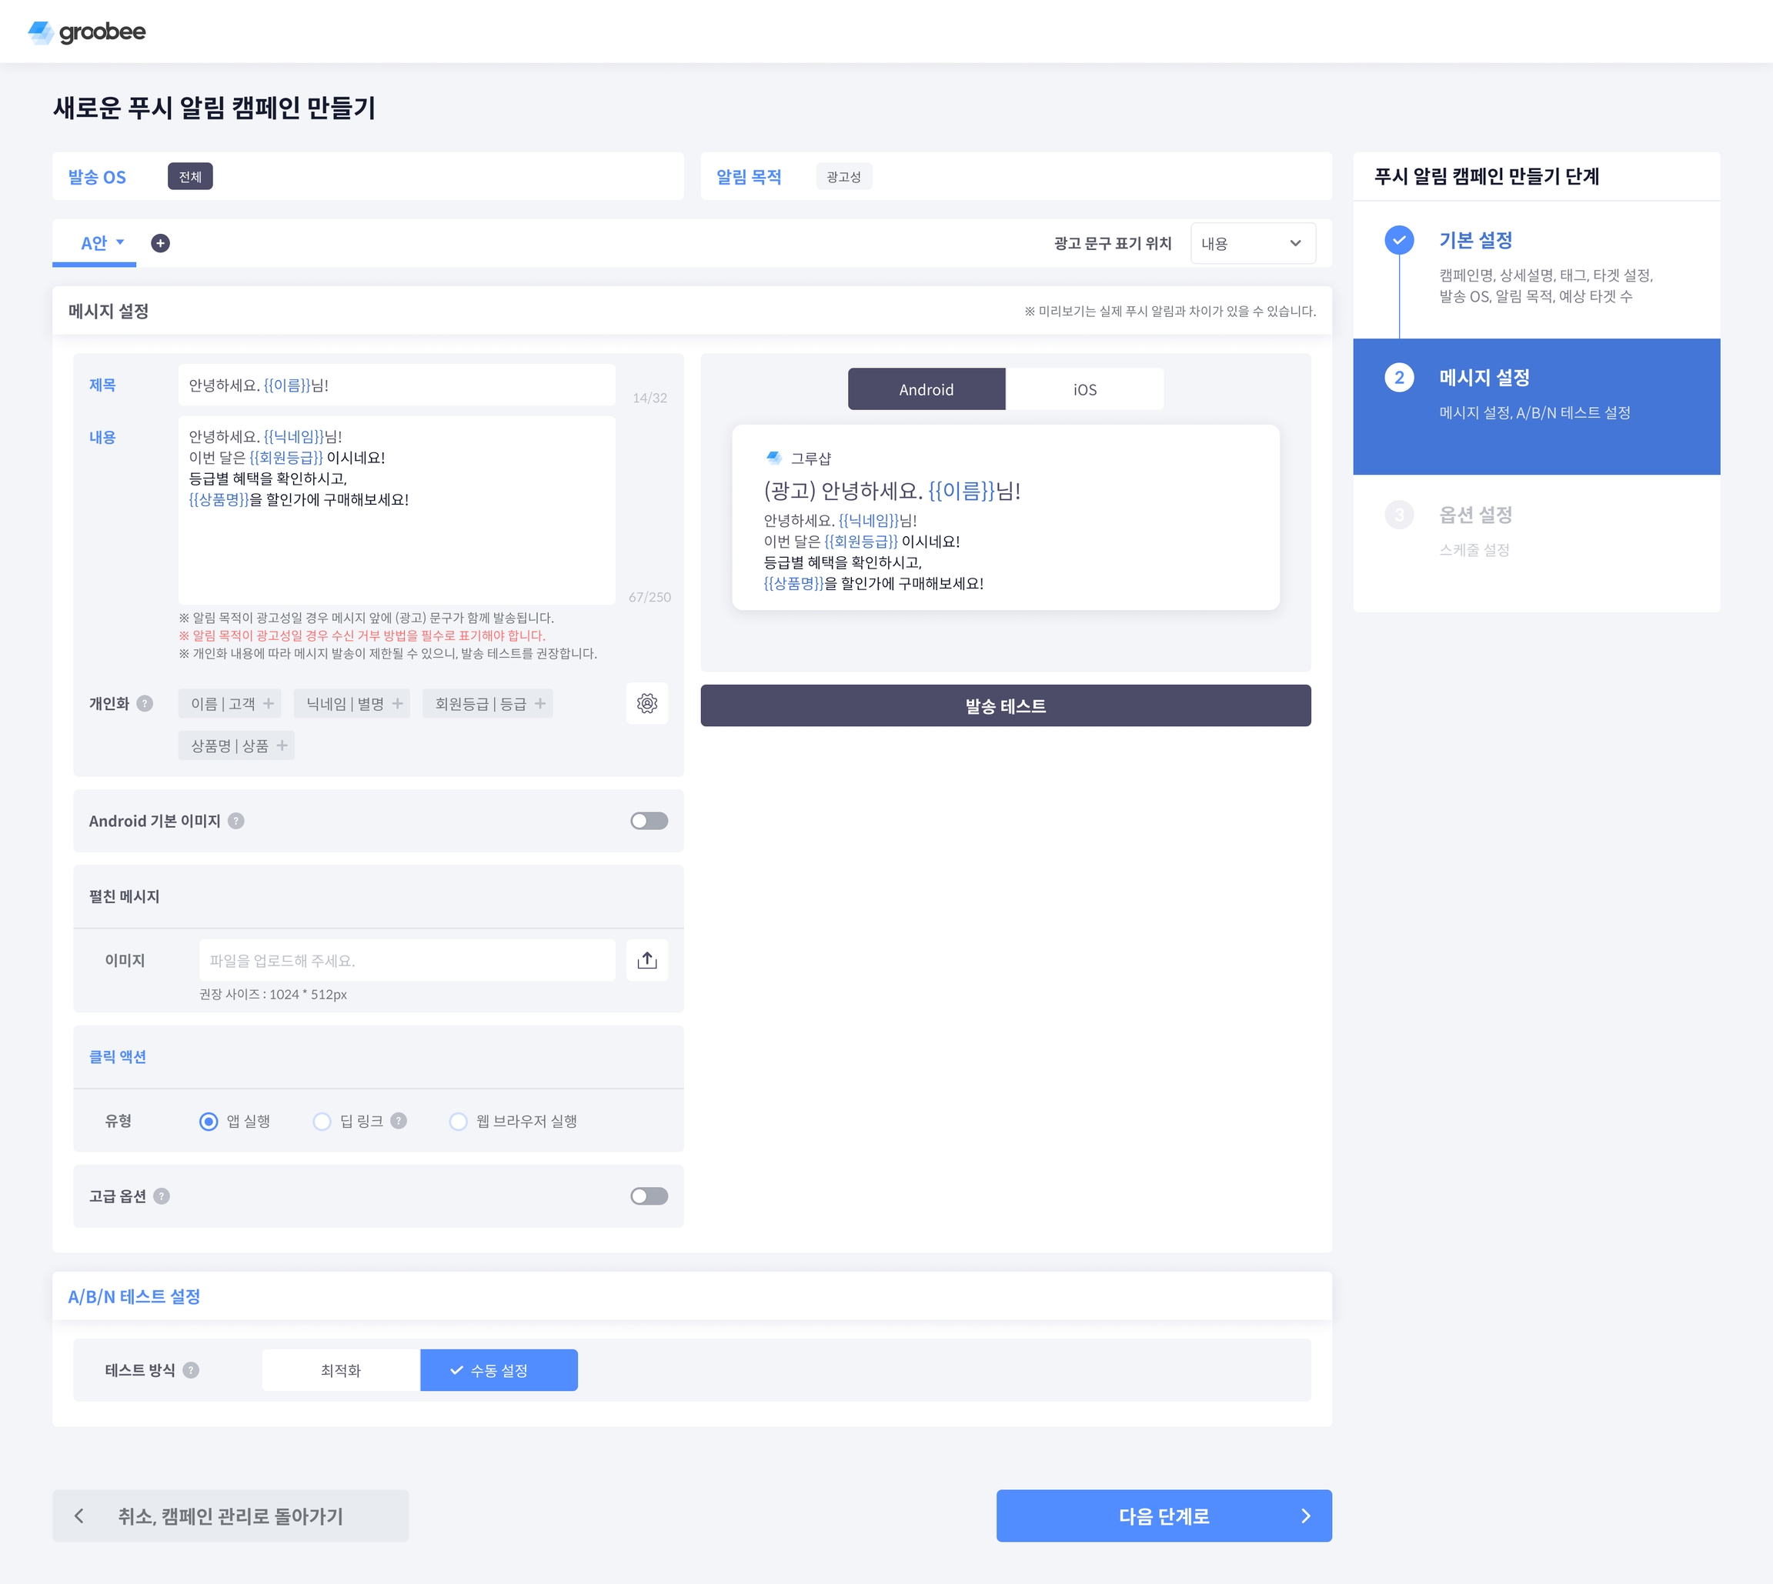Turn on the 고급 옵션 toggle

649,1196
